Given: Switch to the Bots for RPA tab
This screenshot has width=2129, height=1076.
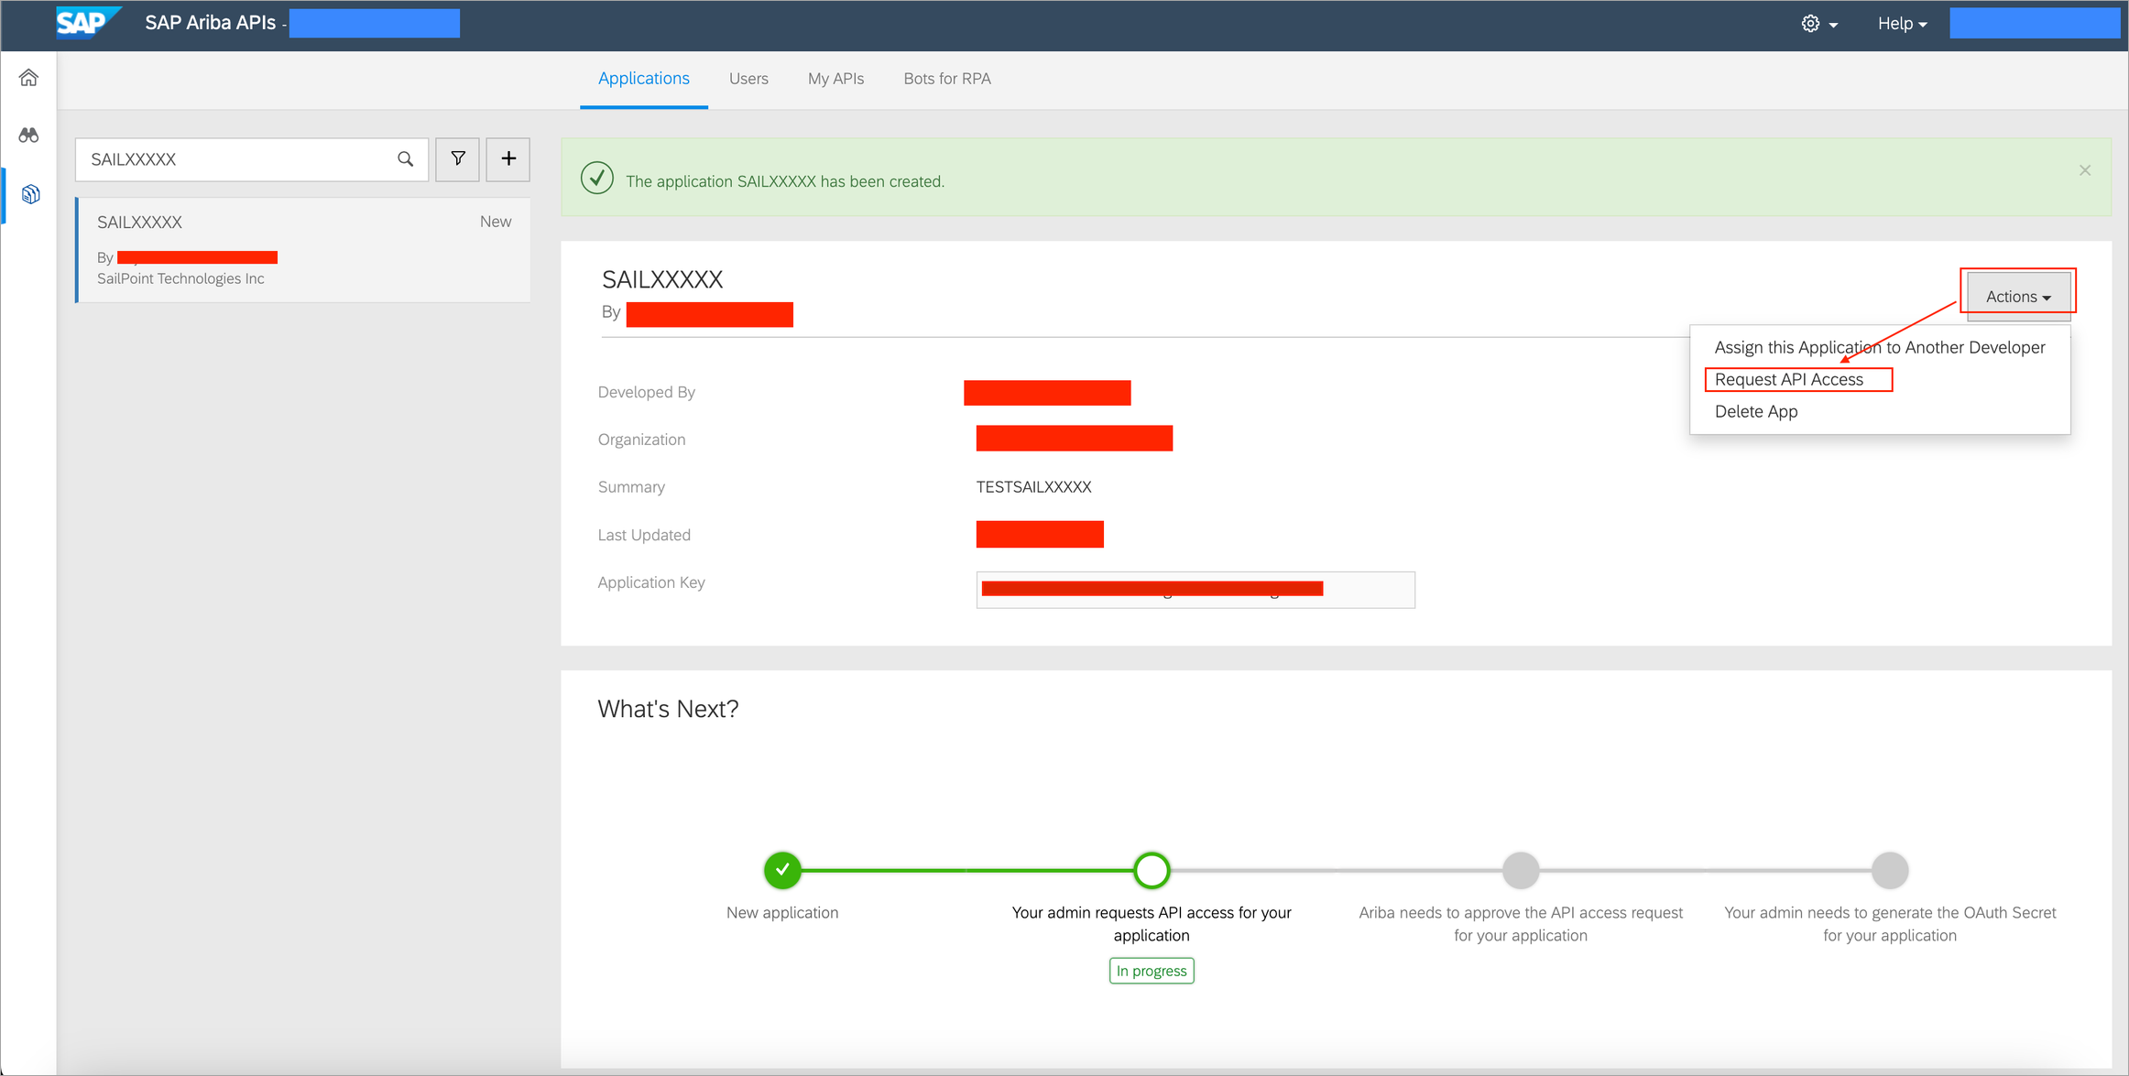Looking at the screenshot, I should pyautogui.click(x=947, y=79).
